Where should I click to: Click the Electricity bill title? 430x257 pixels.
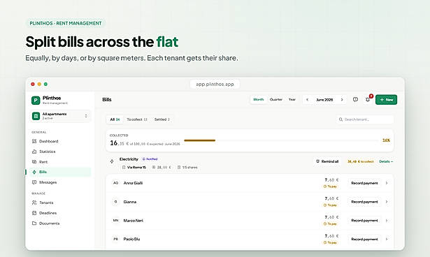click(129, 159)
